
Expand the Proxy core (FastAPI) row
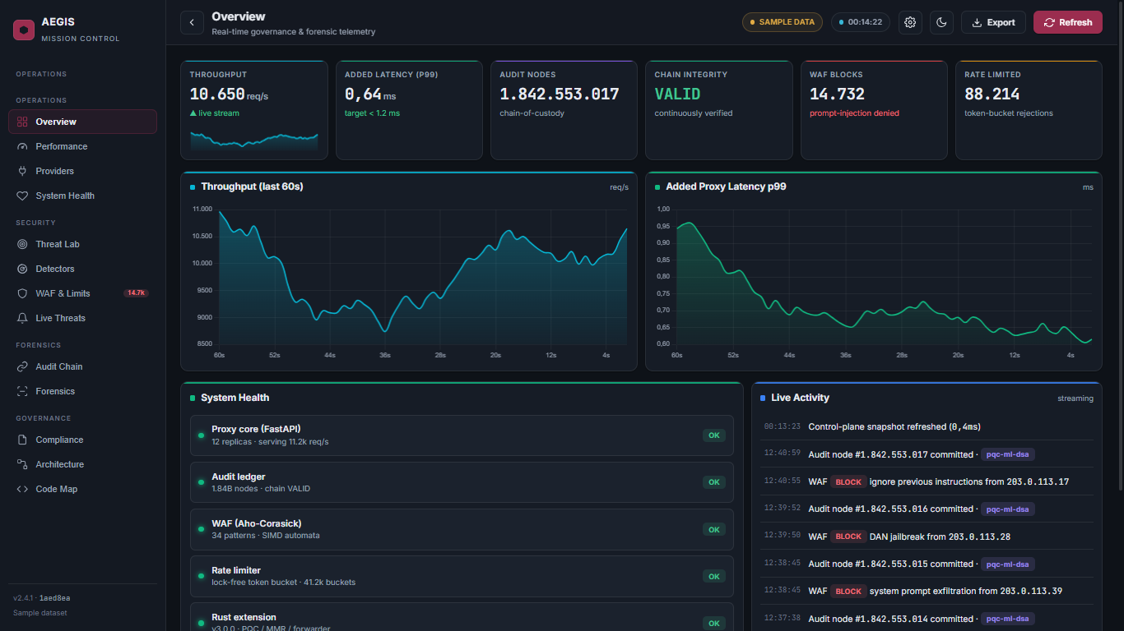click(x=462, y=435)
